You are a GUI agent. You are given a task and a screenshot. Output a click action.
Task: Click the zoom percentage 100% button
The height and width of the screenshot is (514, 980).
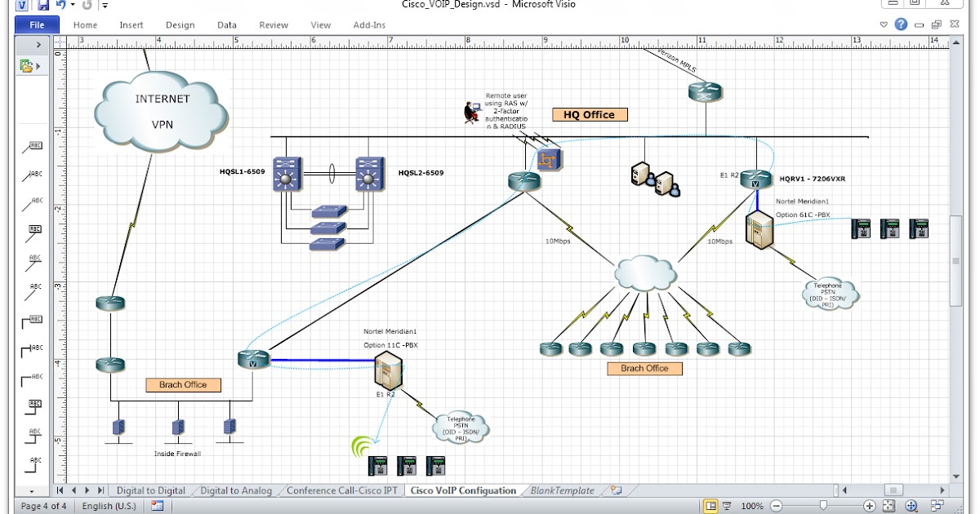click(752, 505)
